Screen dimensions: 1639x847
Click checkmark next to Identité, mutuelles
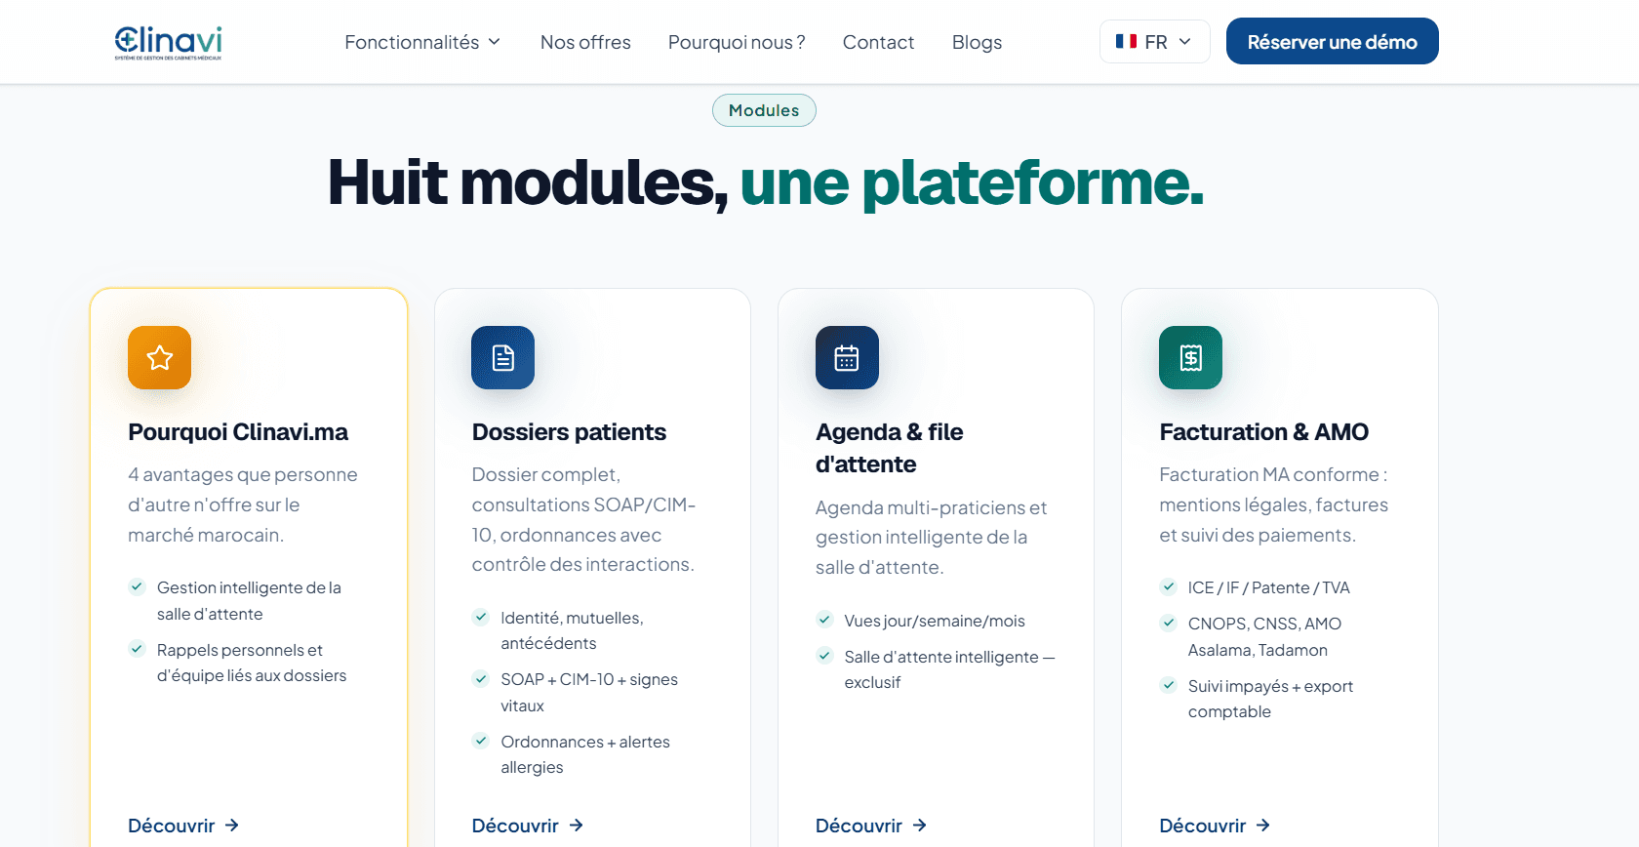pos(481,617)
